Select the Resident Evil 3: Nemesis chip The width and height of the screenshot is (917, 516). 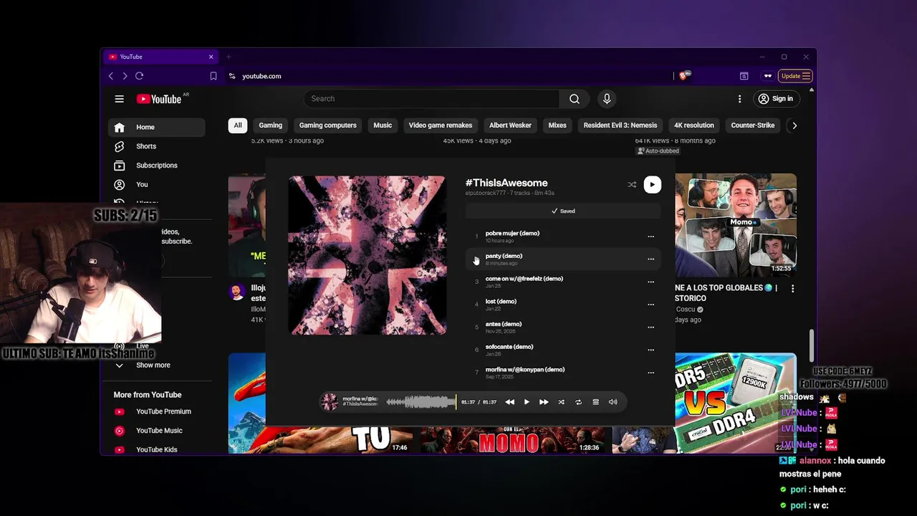pos(620,125)
